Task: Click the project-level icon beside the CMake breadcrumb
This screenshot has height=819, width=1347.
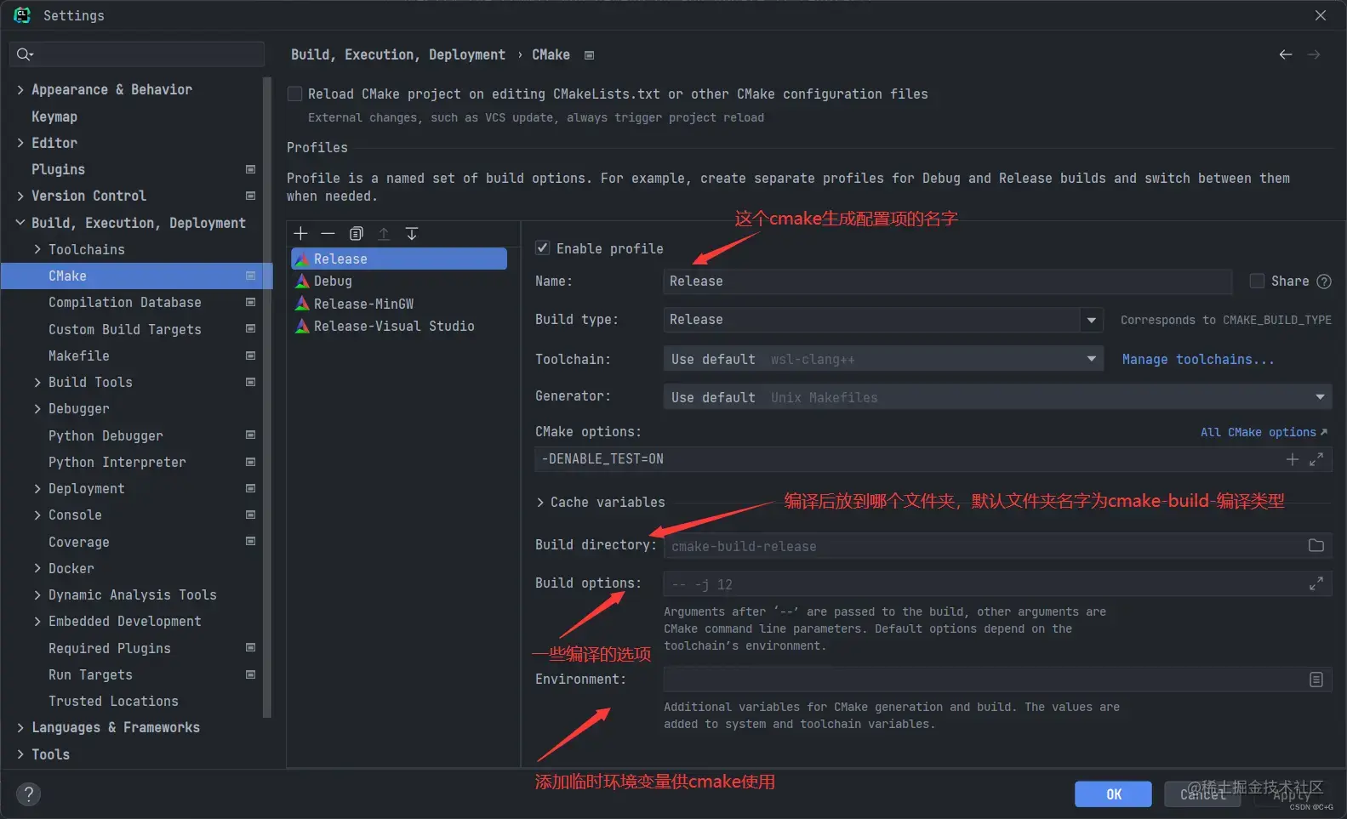Action: click(589, 55)
